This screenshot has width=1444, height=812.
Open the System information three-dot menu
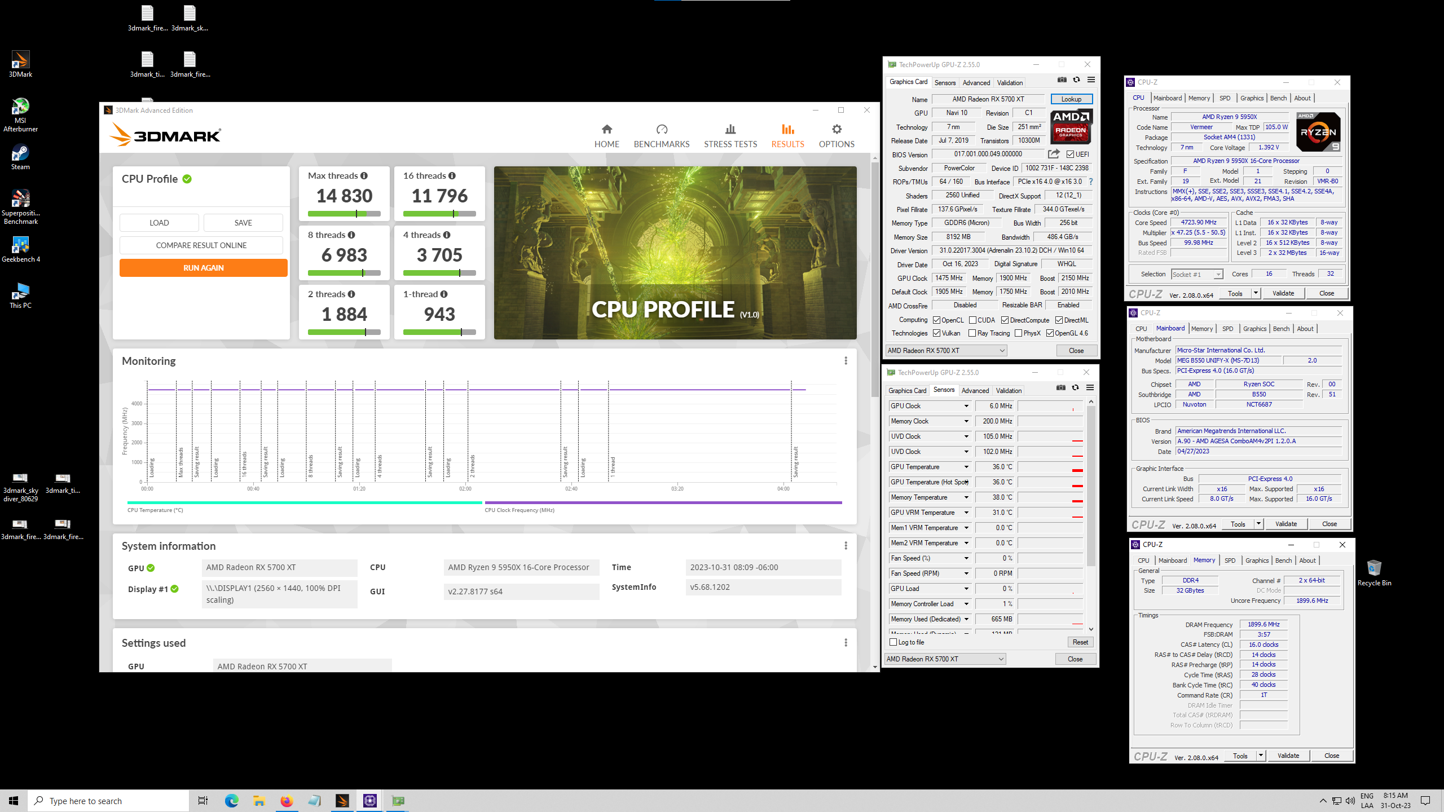(x=846, y=546)
